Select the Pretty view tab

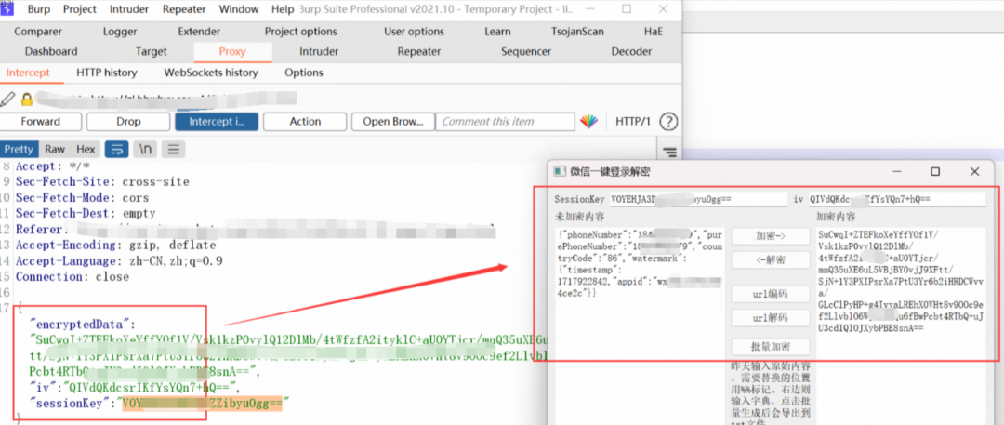(19, 150)
